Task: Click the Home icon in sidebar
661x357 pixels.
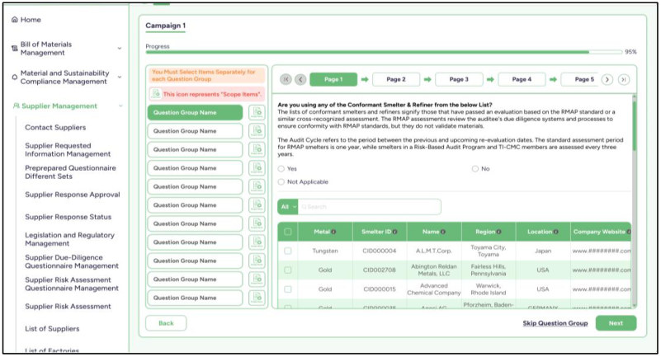Action: pyautogui.click(x=14, y=20)
